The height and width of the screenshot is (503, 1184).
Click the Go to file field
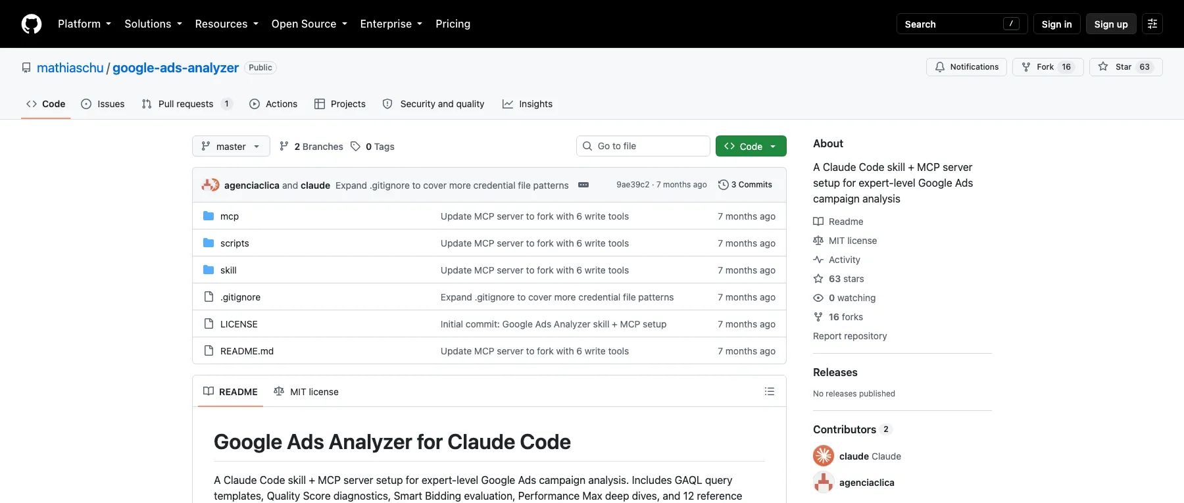coord(643,146)
